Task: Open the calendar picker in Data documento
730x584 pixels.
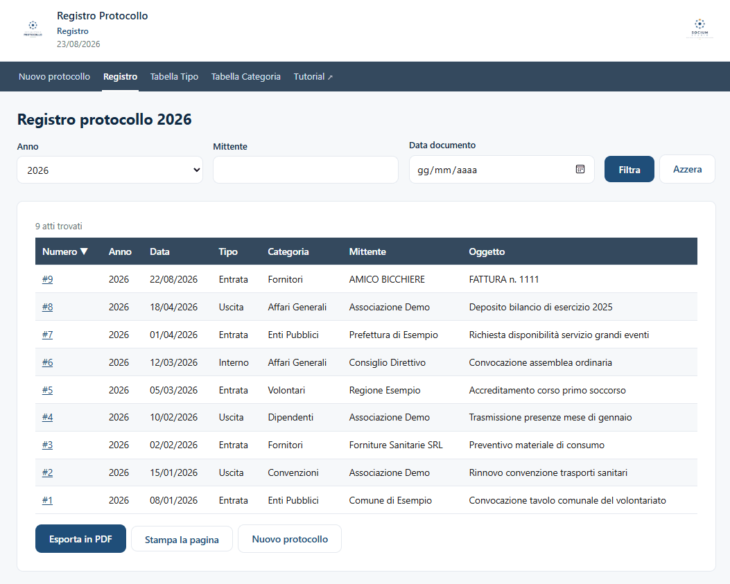Action: (580, 170)
